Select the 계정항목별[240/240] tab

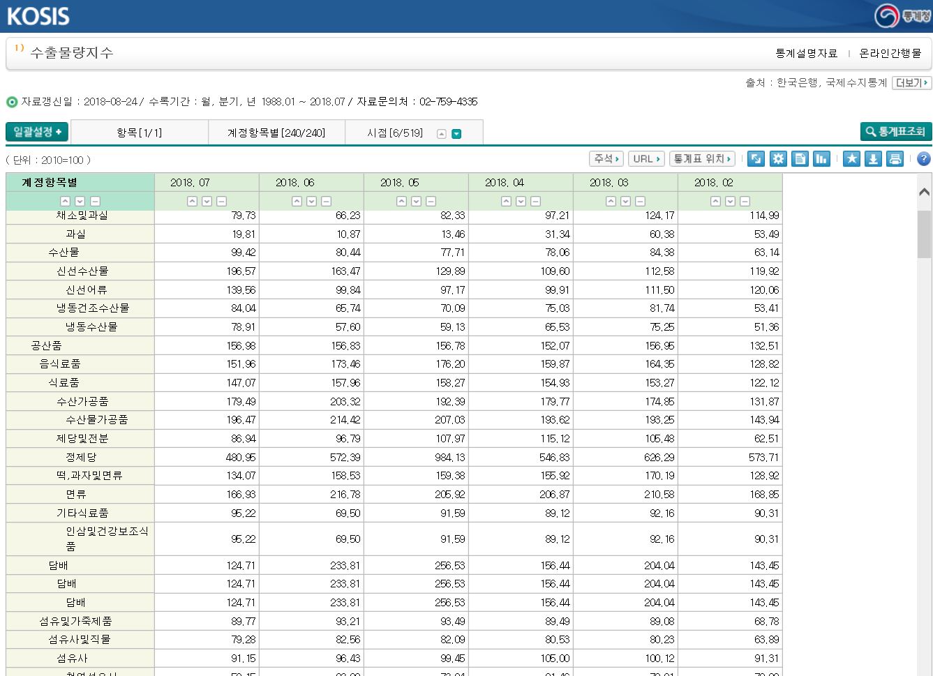pyautogui.click(x=276, y=133)
